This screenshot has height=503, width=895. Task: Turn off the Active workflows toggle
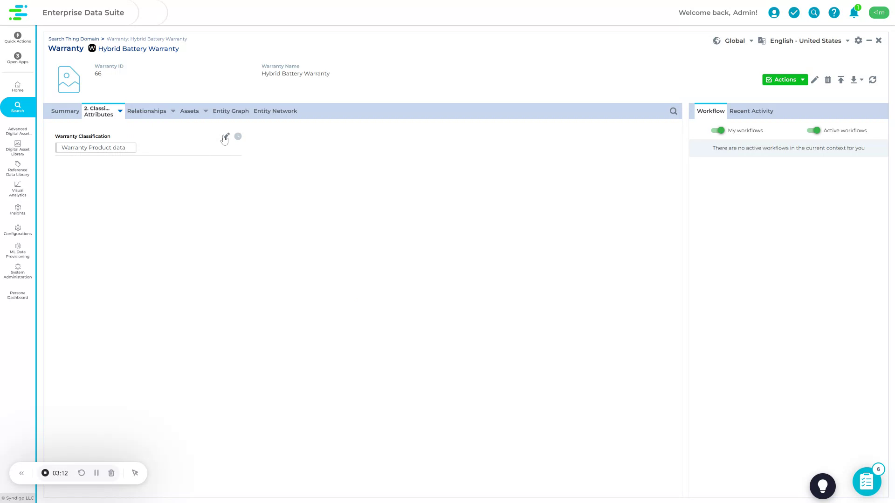(814, 130)
